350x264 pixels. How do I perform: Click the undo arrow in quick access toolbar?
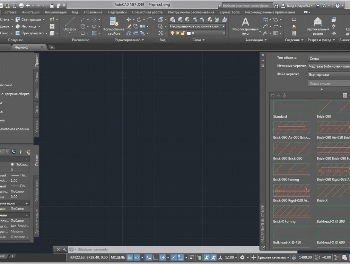[28, 5]
